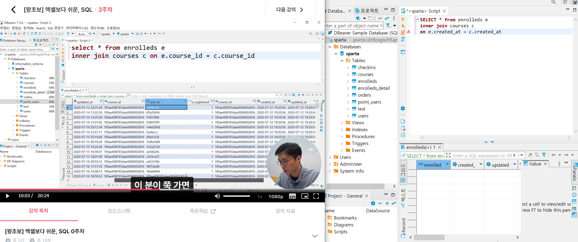Seek on the video progress bar
This screenshot has width=578, height=242.
[162, 190]
